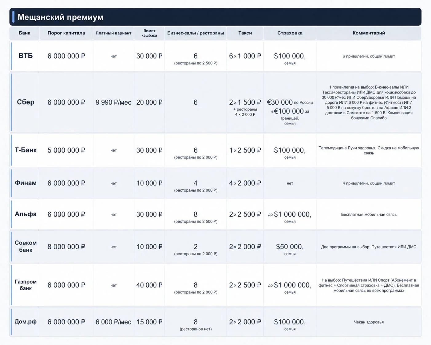Click the "Такси" column header

pyautogui.click(x=245, y=33)
